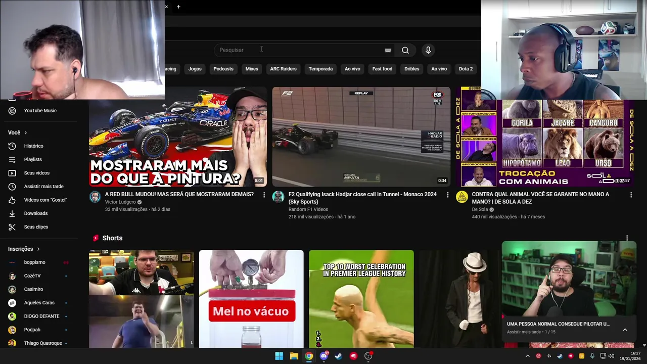The image size is (647, 364).
Task: Select the Podcasts filter chip
Action: pyautogui.click(x=223, y=69)
